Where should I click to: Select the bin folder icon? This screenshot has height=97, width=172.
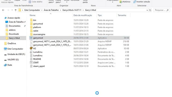point(31,20)
